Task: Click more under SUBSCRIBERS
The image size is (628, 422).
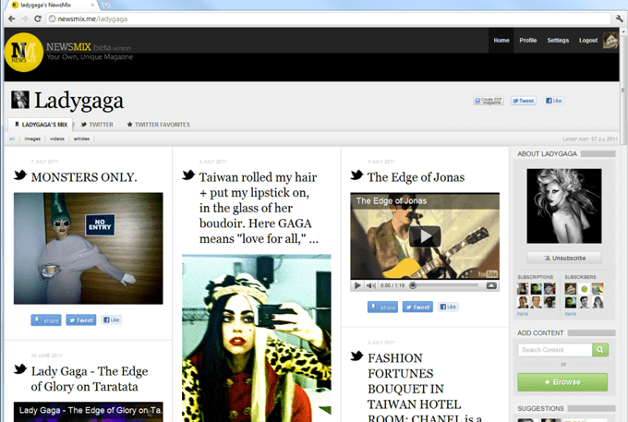Action: click(x=571, y=314)
